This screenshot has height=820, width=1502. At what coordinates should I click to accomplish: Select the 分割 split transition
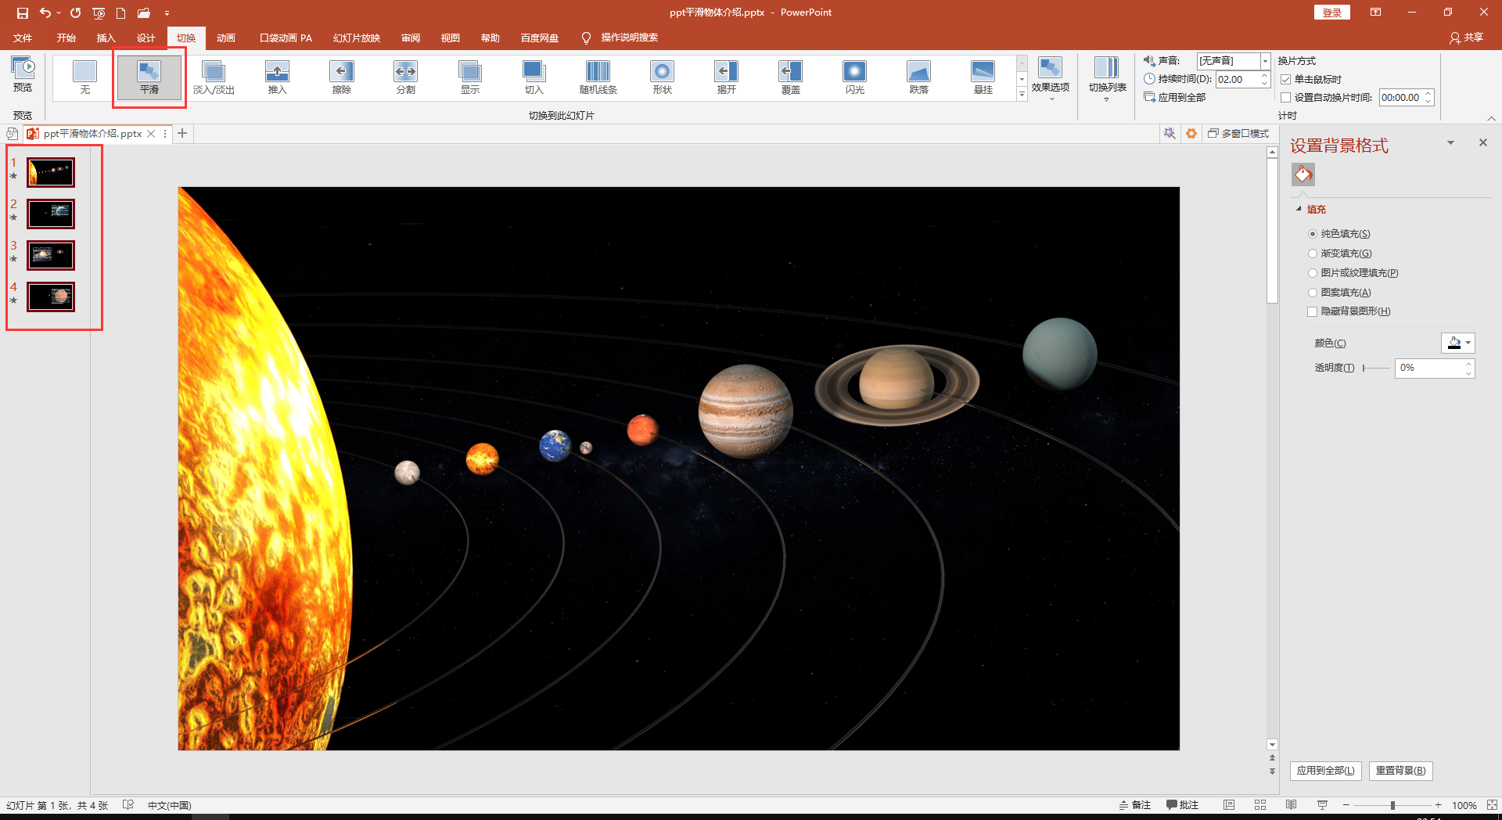click(x=406, y=77)
